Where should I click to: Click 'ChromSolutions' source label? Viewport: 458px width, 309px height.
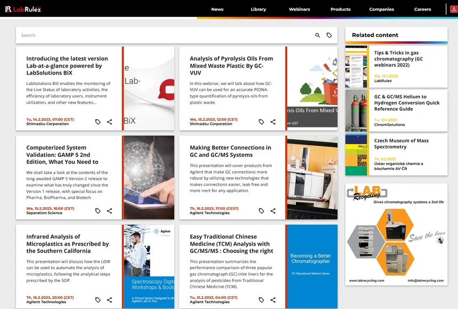point(389,124)
